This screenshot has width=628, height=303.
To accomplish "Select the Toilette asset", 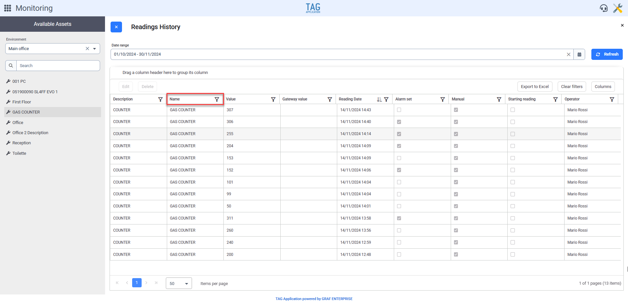I will 52,153.
